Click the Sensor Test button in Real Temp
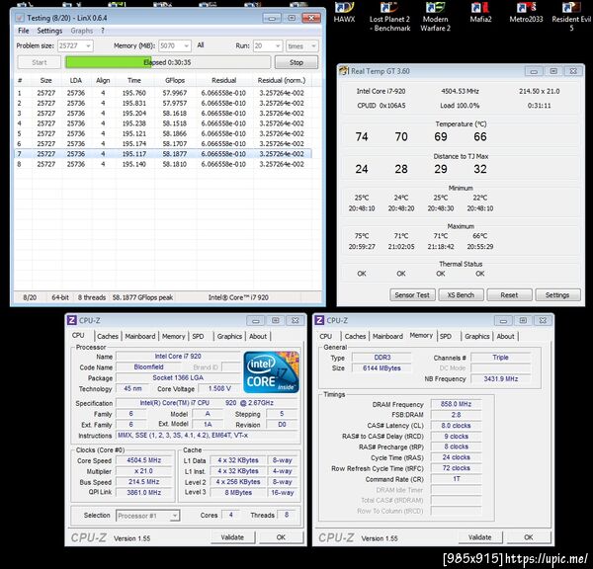 pyautogui.click(x=412, y=295)
